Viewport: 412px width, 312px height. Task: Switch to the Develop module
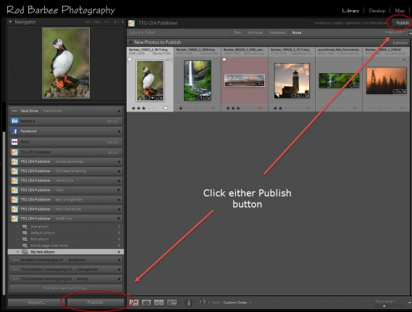tap(377, 11)
